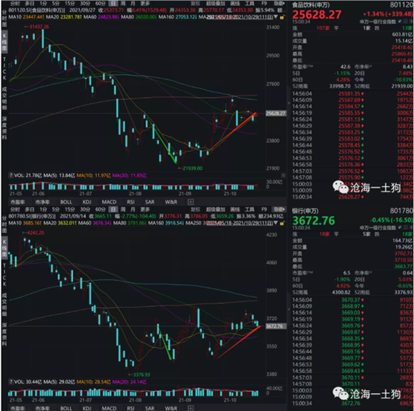
Task: Select the monthly 月 period in the top chart
Action: (133, 4)
